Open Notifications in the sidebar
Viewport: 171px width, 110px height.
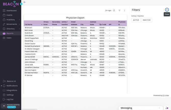coord(12,86)
